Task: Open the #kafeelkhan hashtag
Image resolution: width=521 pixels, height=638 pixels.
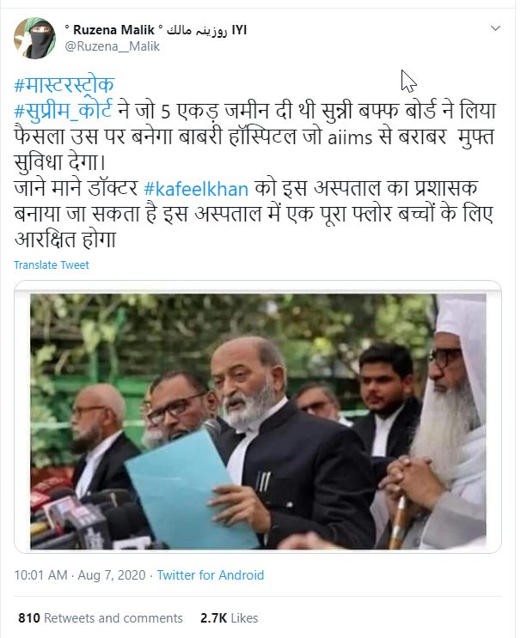Action: click(x=196, y=189)
